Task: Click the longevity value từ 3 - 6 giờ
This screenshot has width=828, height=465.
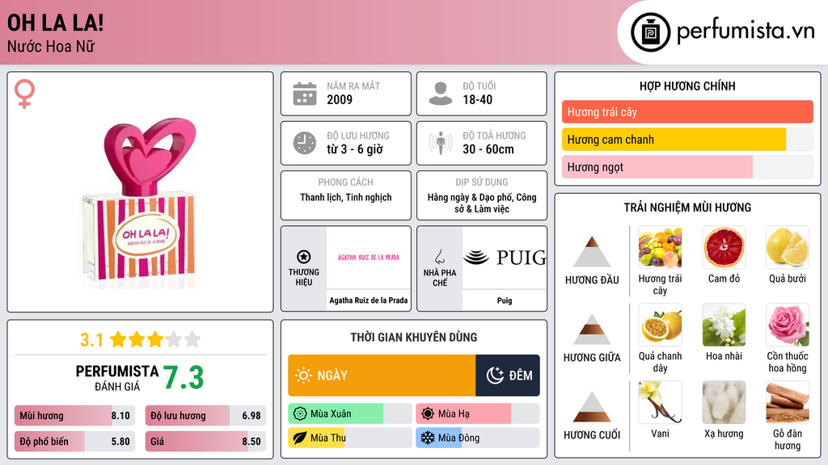Action: point(354,149)
